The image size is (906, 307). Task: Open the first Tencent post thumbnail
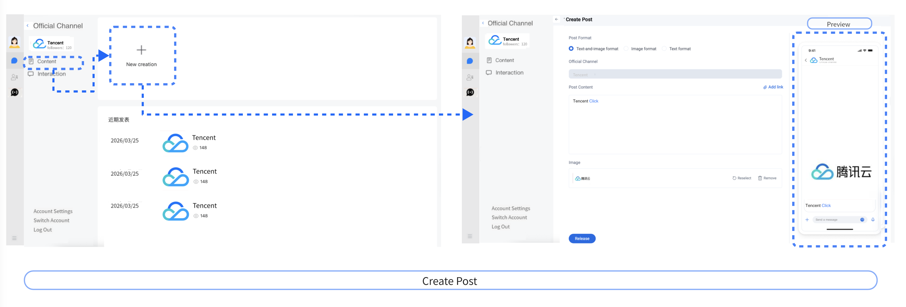coord(175,143)
